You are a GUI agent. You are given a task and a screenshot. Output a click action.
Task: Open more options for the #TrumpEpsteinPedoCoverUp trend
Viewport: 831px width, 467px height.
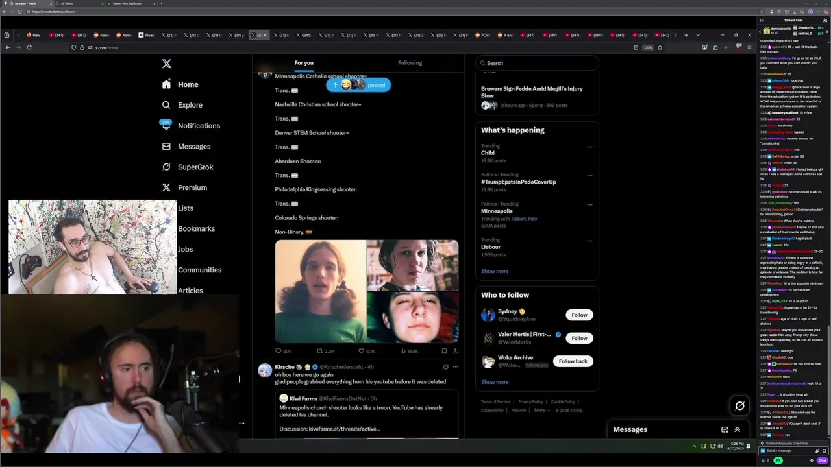point(589,175)
